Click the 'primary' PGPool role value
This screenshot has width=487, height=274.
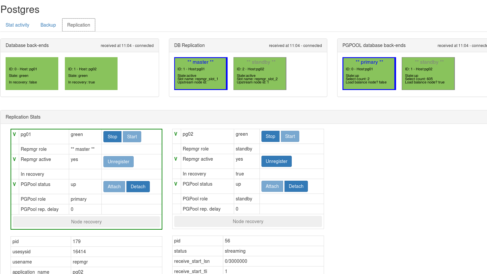79,199
